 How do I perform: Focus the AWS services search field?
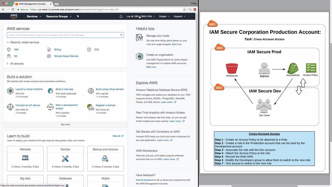click(65, 35)
